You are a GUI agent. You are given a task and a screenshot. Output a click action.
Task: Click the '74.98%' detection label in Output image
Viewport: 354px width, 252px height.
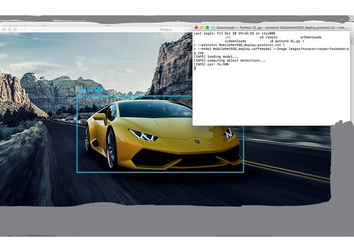click(x=95, y=91)
